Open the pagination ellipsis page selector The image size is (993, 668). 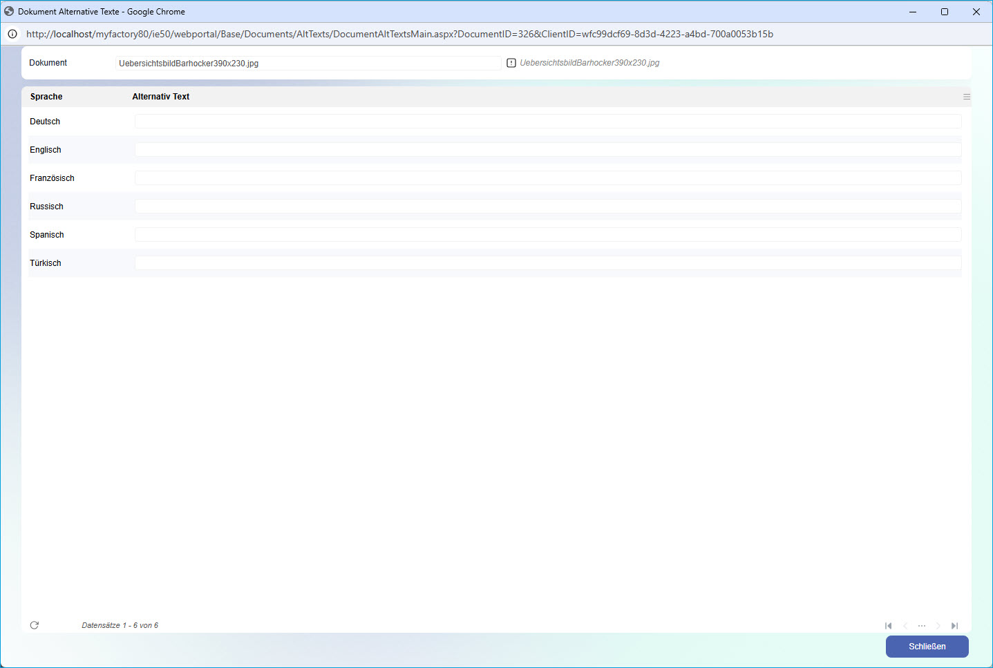pyautogui.click(x=922, y=626)
